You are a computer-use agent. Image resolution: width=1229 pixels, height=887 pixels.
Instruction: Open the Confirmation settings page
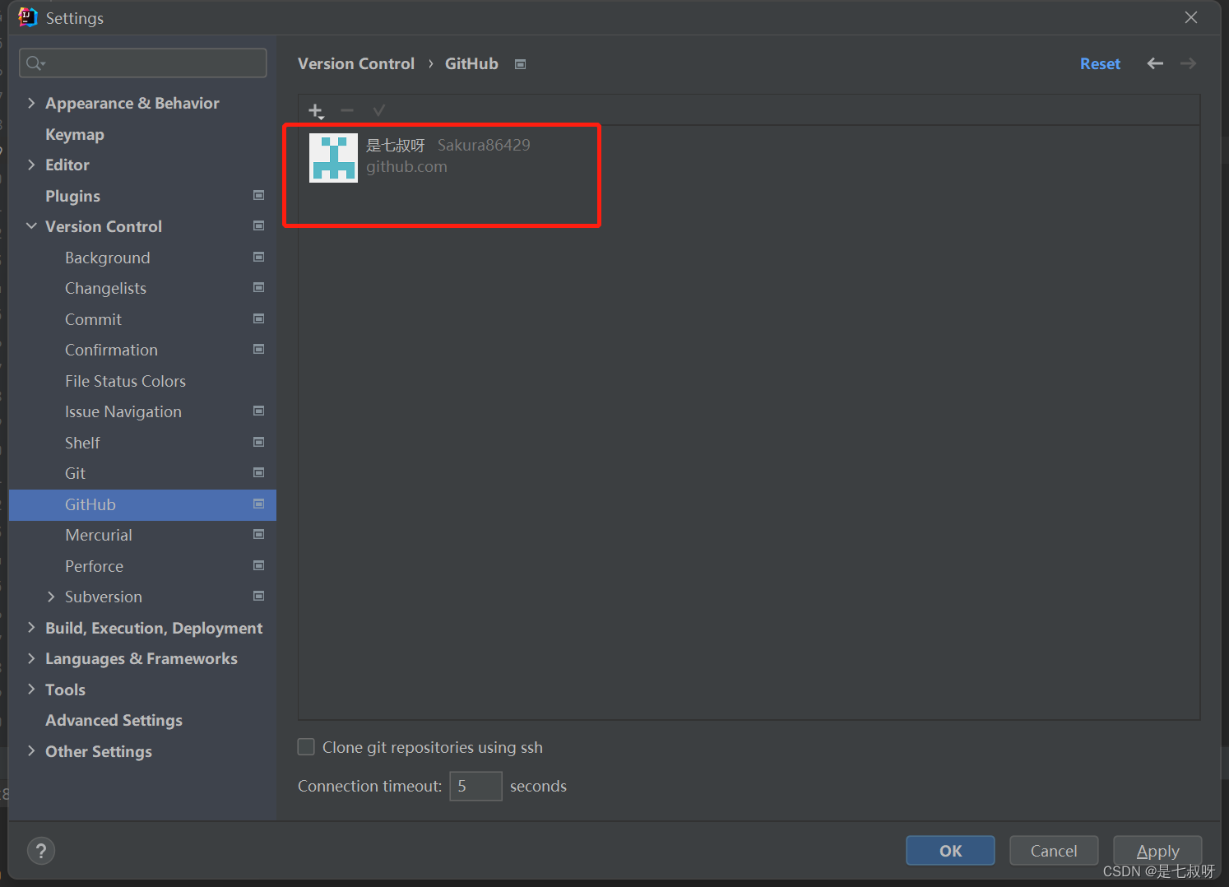[111, 350]
